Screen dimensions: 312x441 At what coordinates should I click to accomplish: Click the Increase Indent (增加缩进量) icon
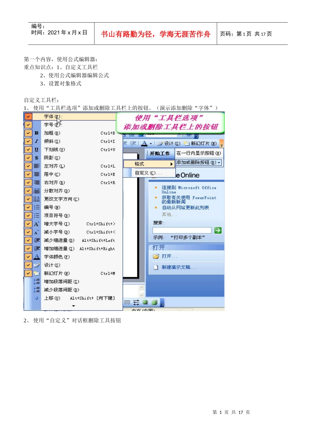point(36,249)
